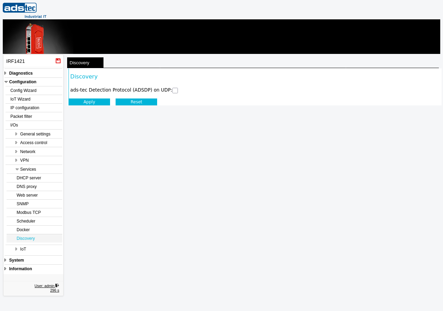Click the red router device image
The height and width of the screenshot is (311, 443).
click(x=35, y=38)
